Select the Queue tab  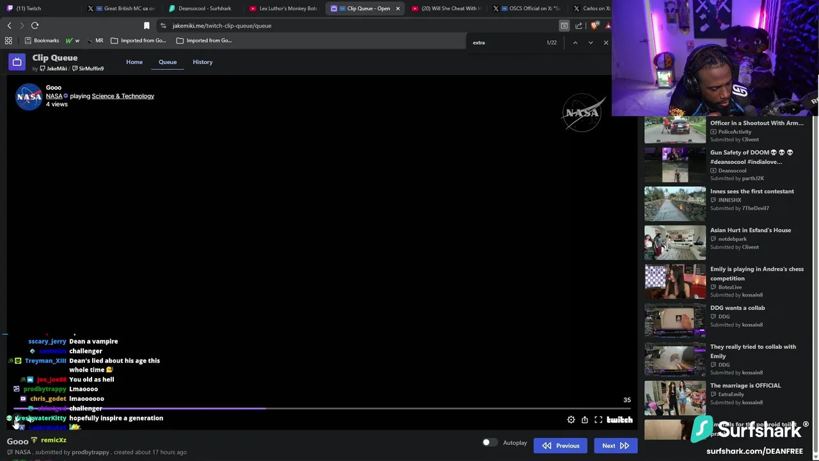pos(168,62)
